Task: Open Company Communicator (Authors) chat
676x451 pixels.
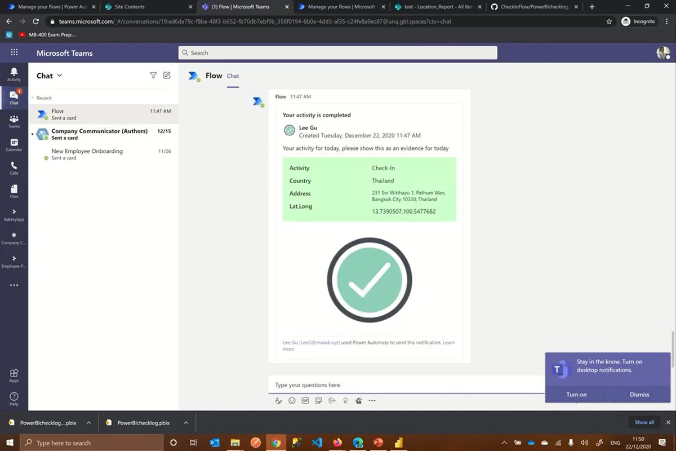Action: click(104, 134)
